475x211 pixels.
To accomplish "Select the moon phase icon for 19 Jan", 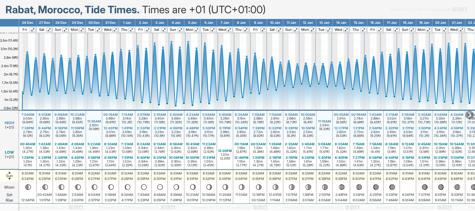I will pyautogui.click(x=425, y=187).
